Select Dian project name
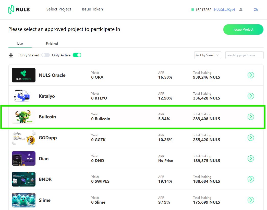 44,159
